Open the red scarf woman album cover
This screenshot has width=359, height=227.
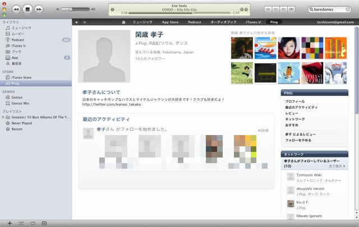coord(289,48)
